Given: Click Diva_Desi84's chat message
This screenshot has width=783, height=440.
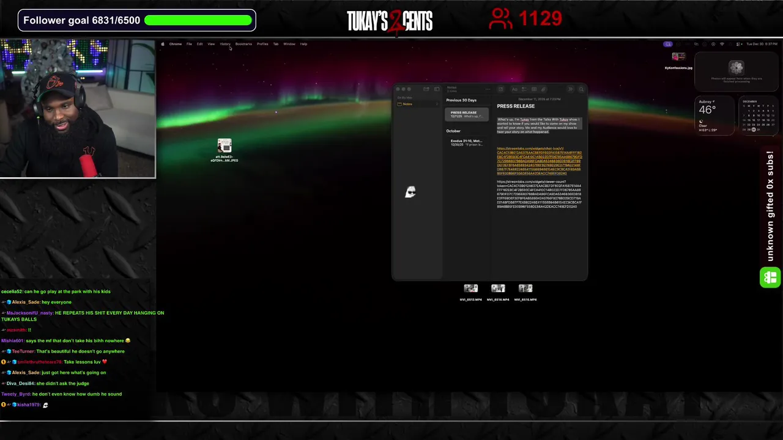Looking at the screenshot, I should 46,383.
